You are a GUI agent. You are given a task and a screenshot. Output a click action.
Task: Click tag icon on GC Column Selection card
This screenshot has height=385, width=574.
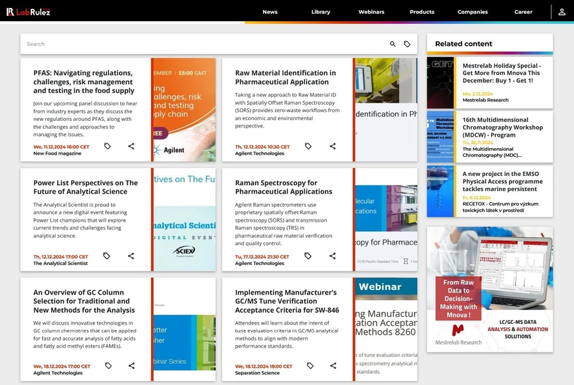point(108,366)
